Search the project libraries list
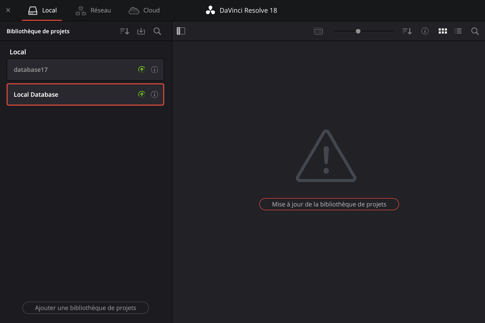Image resolution: width=485 pixels, height=323 pixels. (x=157, y=31)
